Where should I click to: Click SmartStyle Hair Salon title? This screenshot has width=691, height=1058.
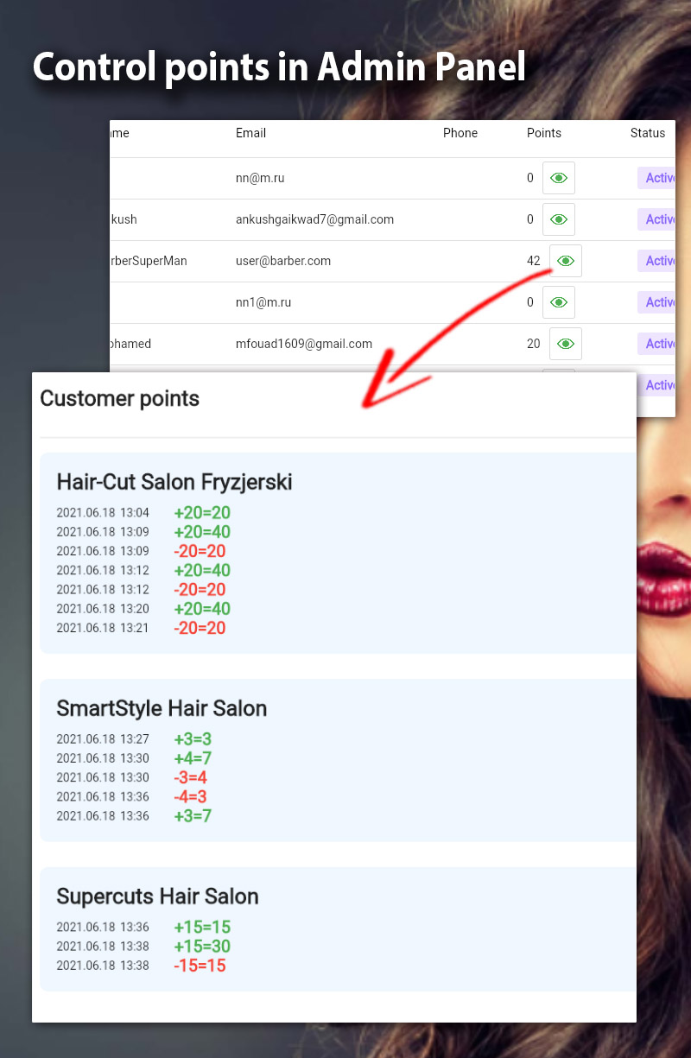point(162,708)
